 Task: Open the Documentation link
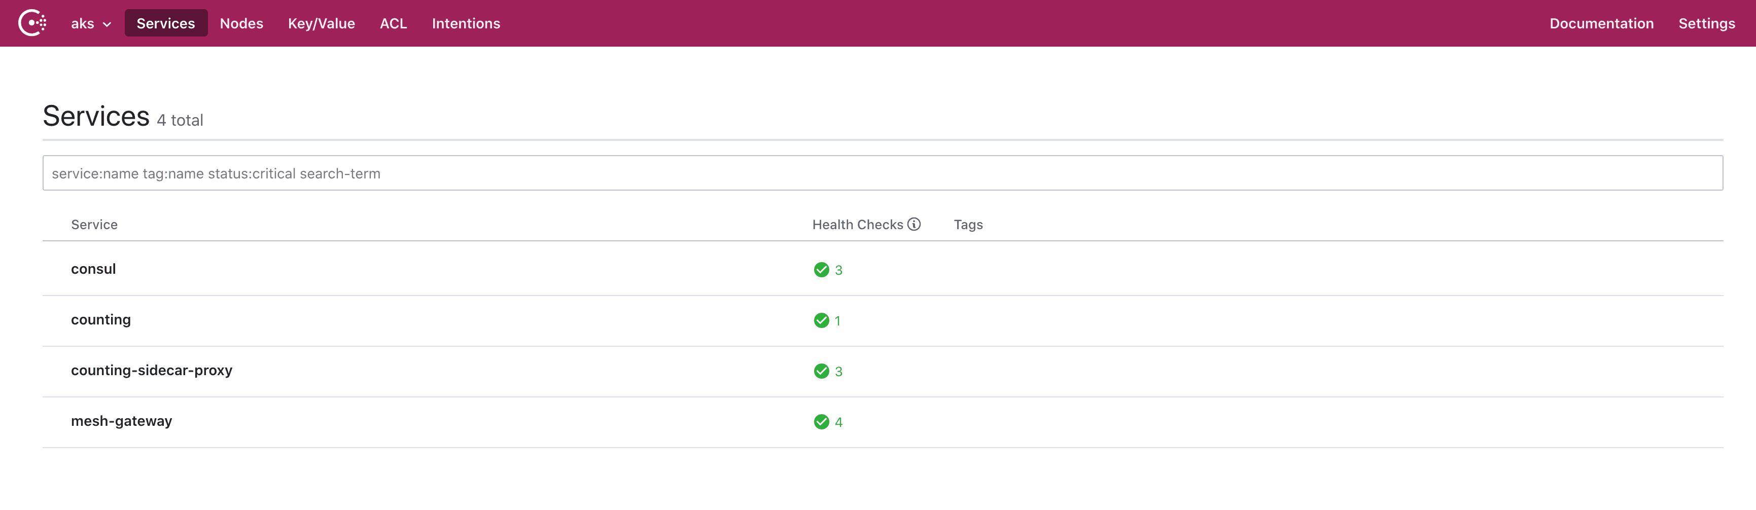click(1601, 23)
